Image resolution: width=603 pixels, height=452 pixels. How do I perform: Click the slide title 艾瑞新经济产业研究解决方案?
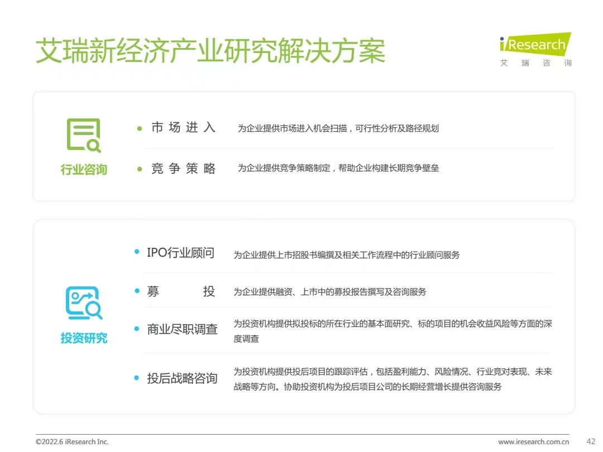coord(211,49)
